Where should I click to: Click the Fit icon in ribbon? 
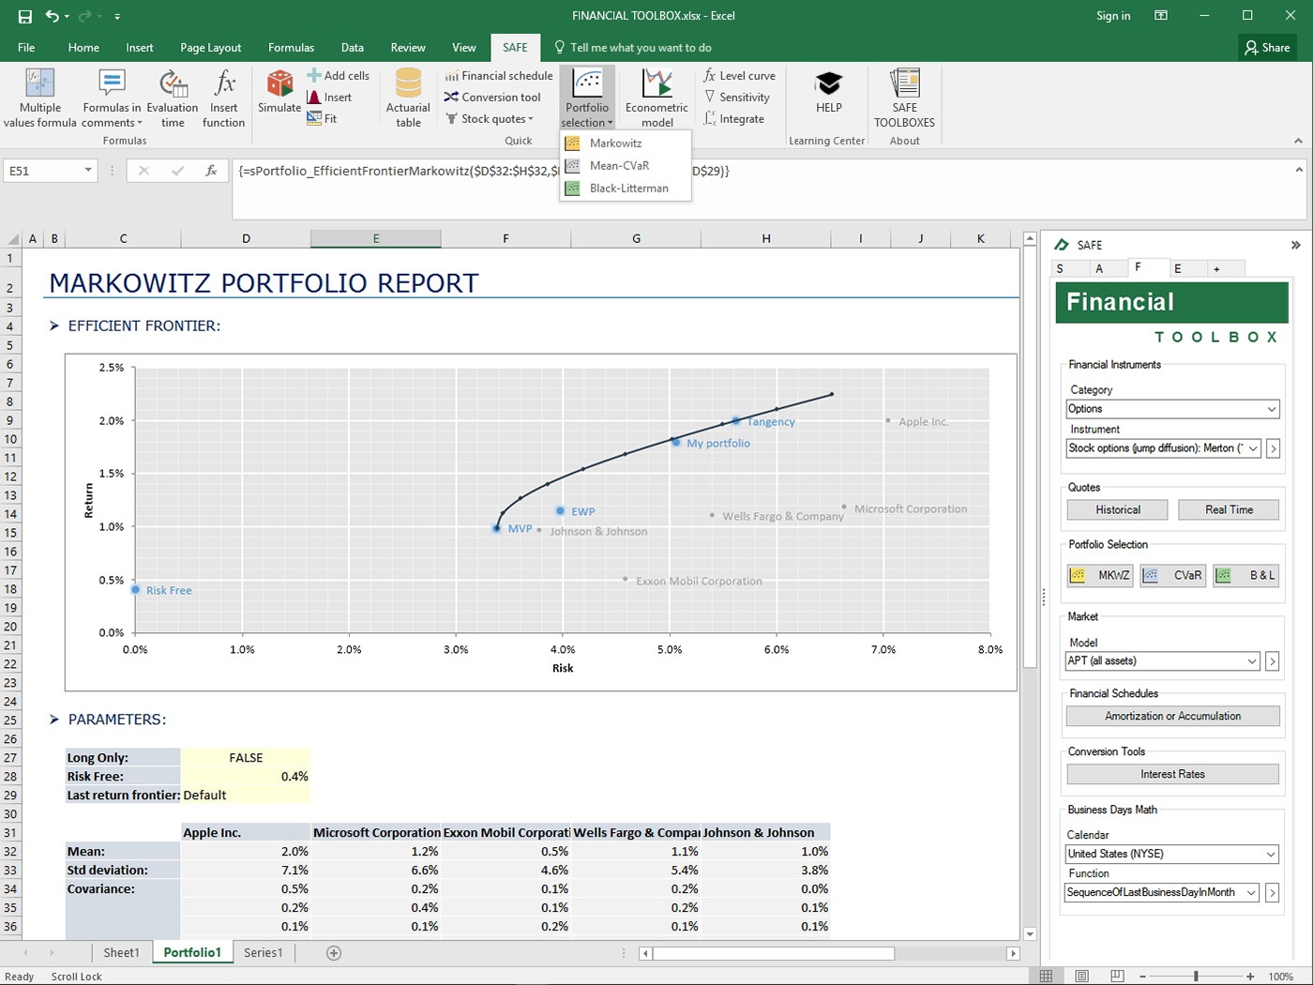(314, 119)
